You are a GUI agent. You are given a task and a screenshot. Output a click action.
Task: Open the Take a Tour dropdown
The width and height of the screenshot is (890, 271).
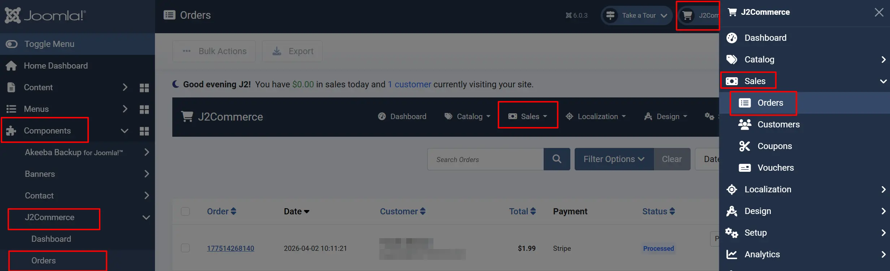636,16
